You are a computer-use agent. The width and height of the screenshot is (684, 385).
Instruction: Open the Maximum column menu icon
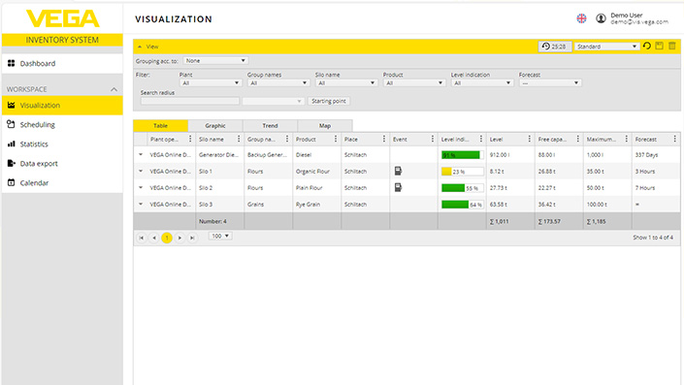tap(626, 139)
